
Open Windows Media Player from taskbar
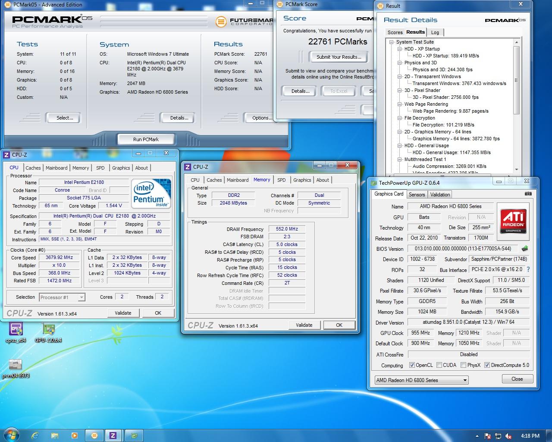click(75, 436)
